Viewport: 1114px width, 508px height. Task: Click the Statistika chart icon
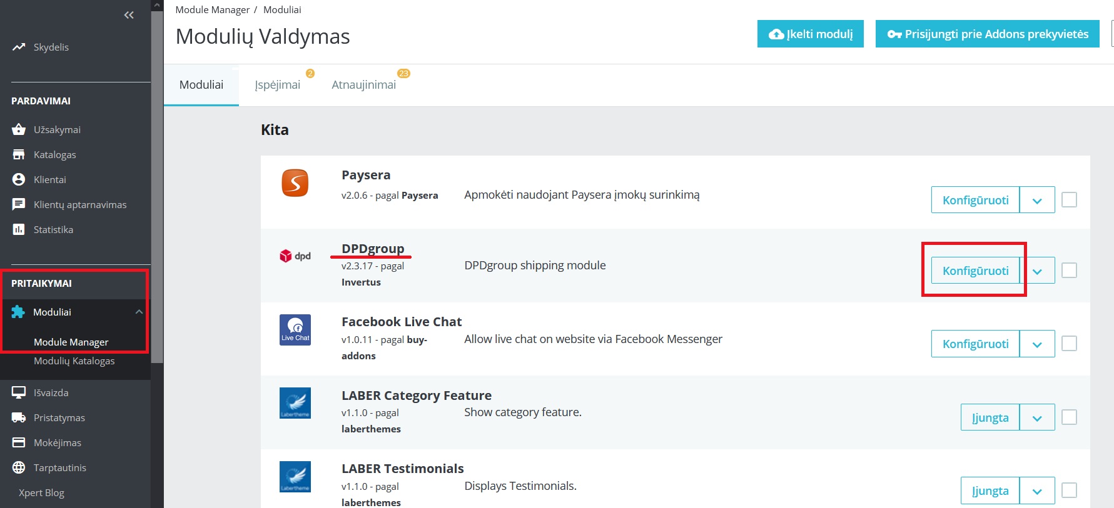[19, 229]
